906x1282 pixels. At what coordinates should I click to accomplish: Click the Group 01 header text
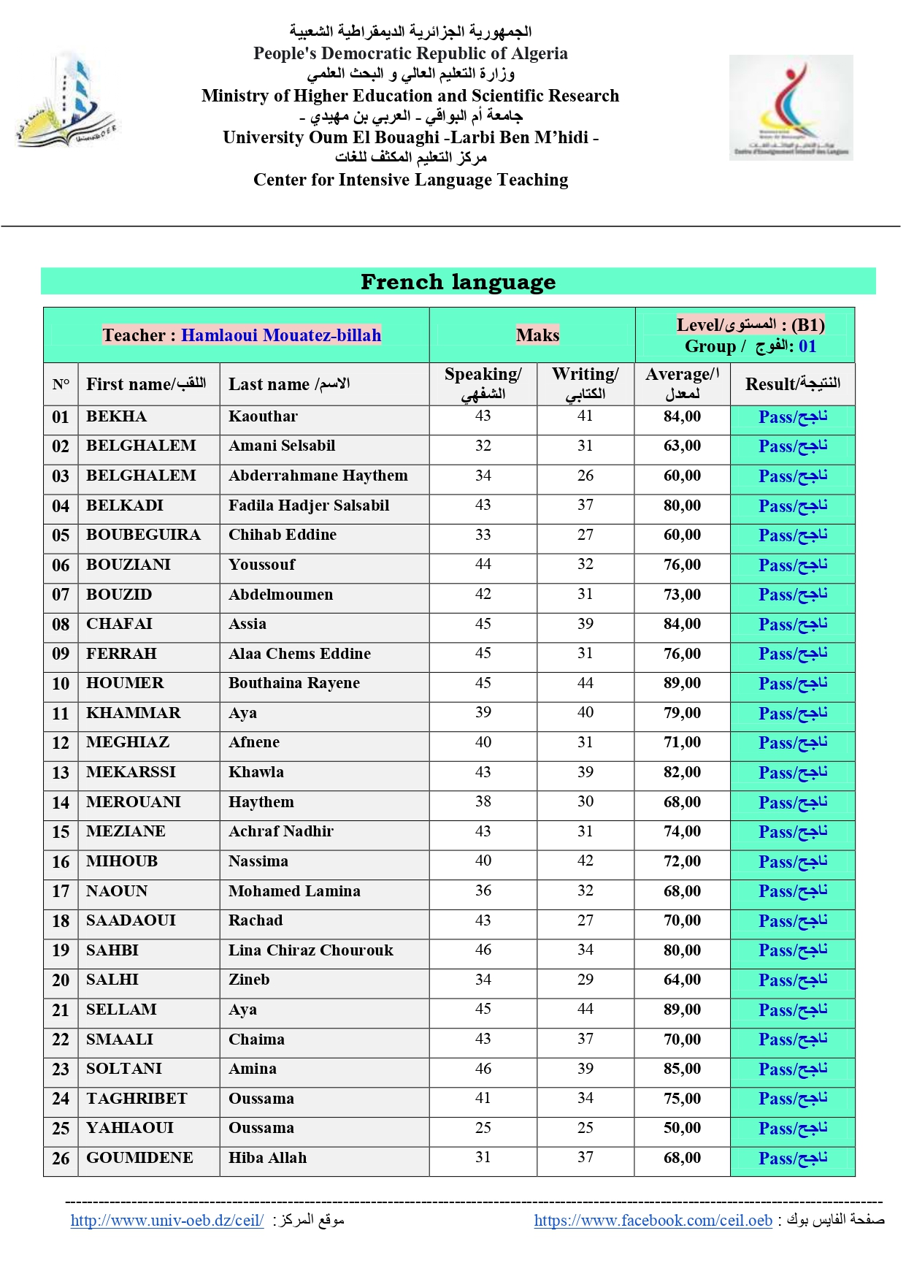(750, 346)
